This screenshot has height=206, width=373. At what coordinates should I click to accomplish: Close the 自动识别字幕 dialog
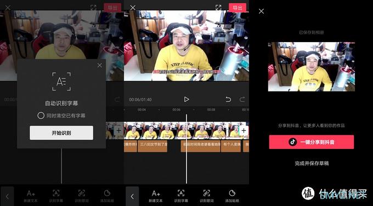pos(99,65)
